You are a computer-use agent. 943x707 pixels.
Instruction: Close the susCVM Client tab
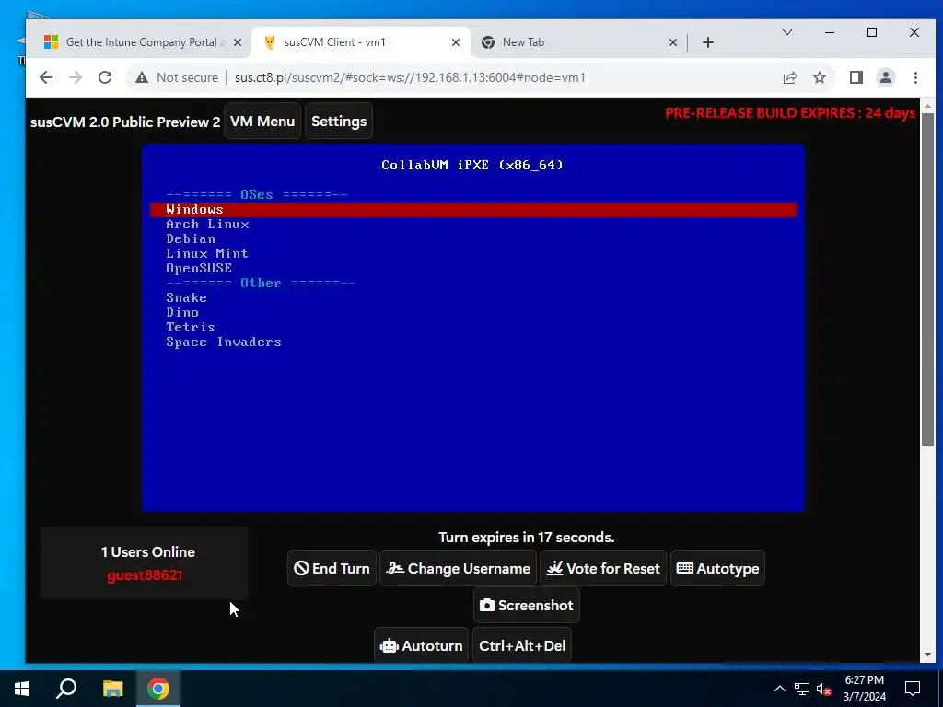(x=456, y=42)
